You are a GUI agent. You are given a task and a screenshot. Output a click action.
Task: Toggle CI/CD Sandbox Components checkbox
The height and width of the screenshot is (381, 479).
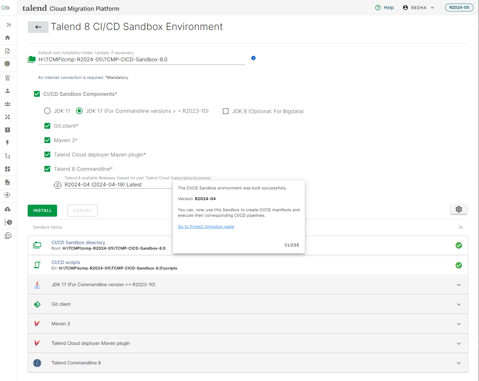pos(37,94)
